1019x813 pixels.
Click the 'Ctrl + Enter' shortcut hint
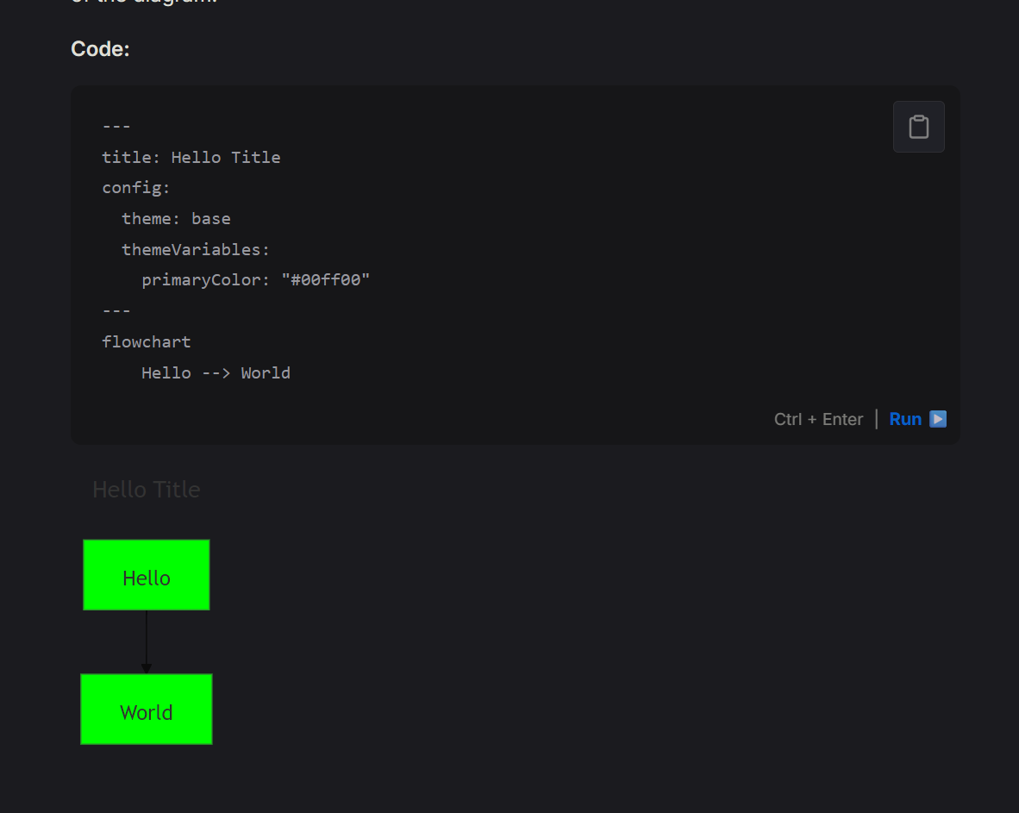(x=818, y=419)
